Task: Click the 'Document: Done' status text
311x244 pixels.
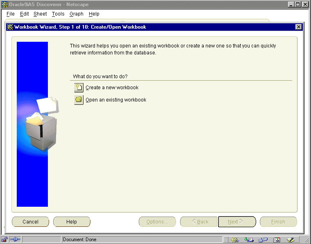Action: tap(80, 239)
